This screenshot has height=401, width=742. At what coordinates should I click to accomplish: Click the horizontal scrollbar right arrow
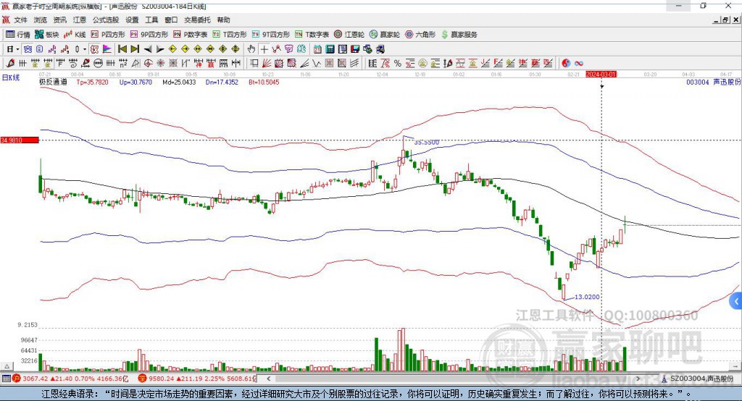(638, 379)
